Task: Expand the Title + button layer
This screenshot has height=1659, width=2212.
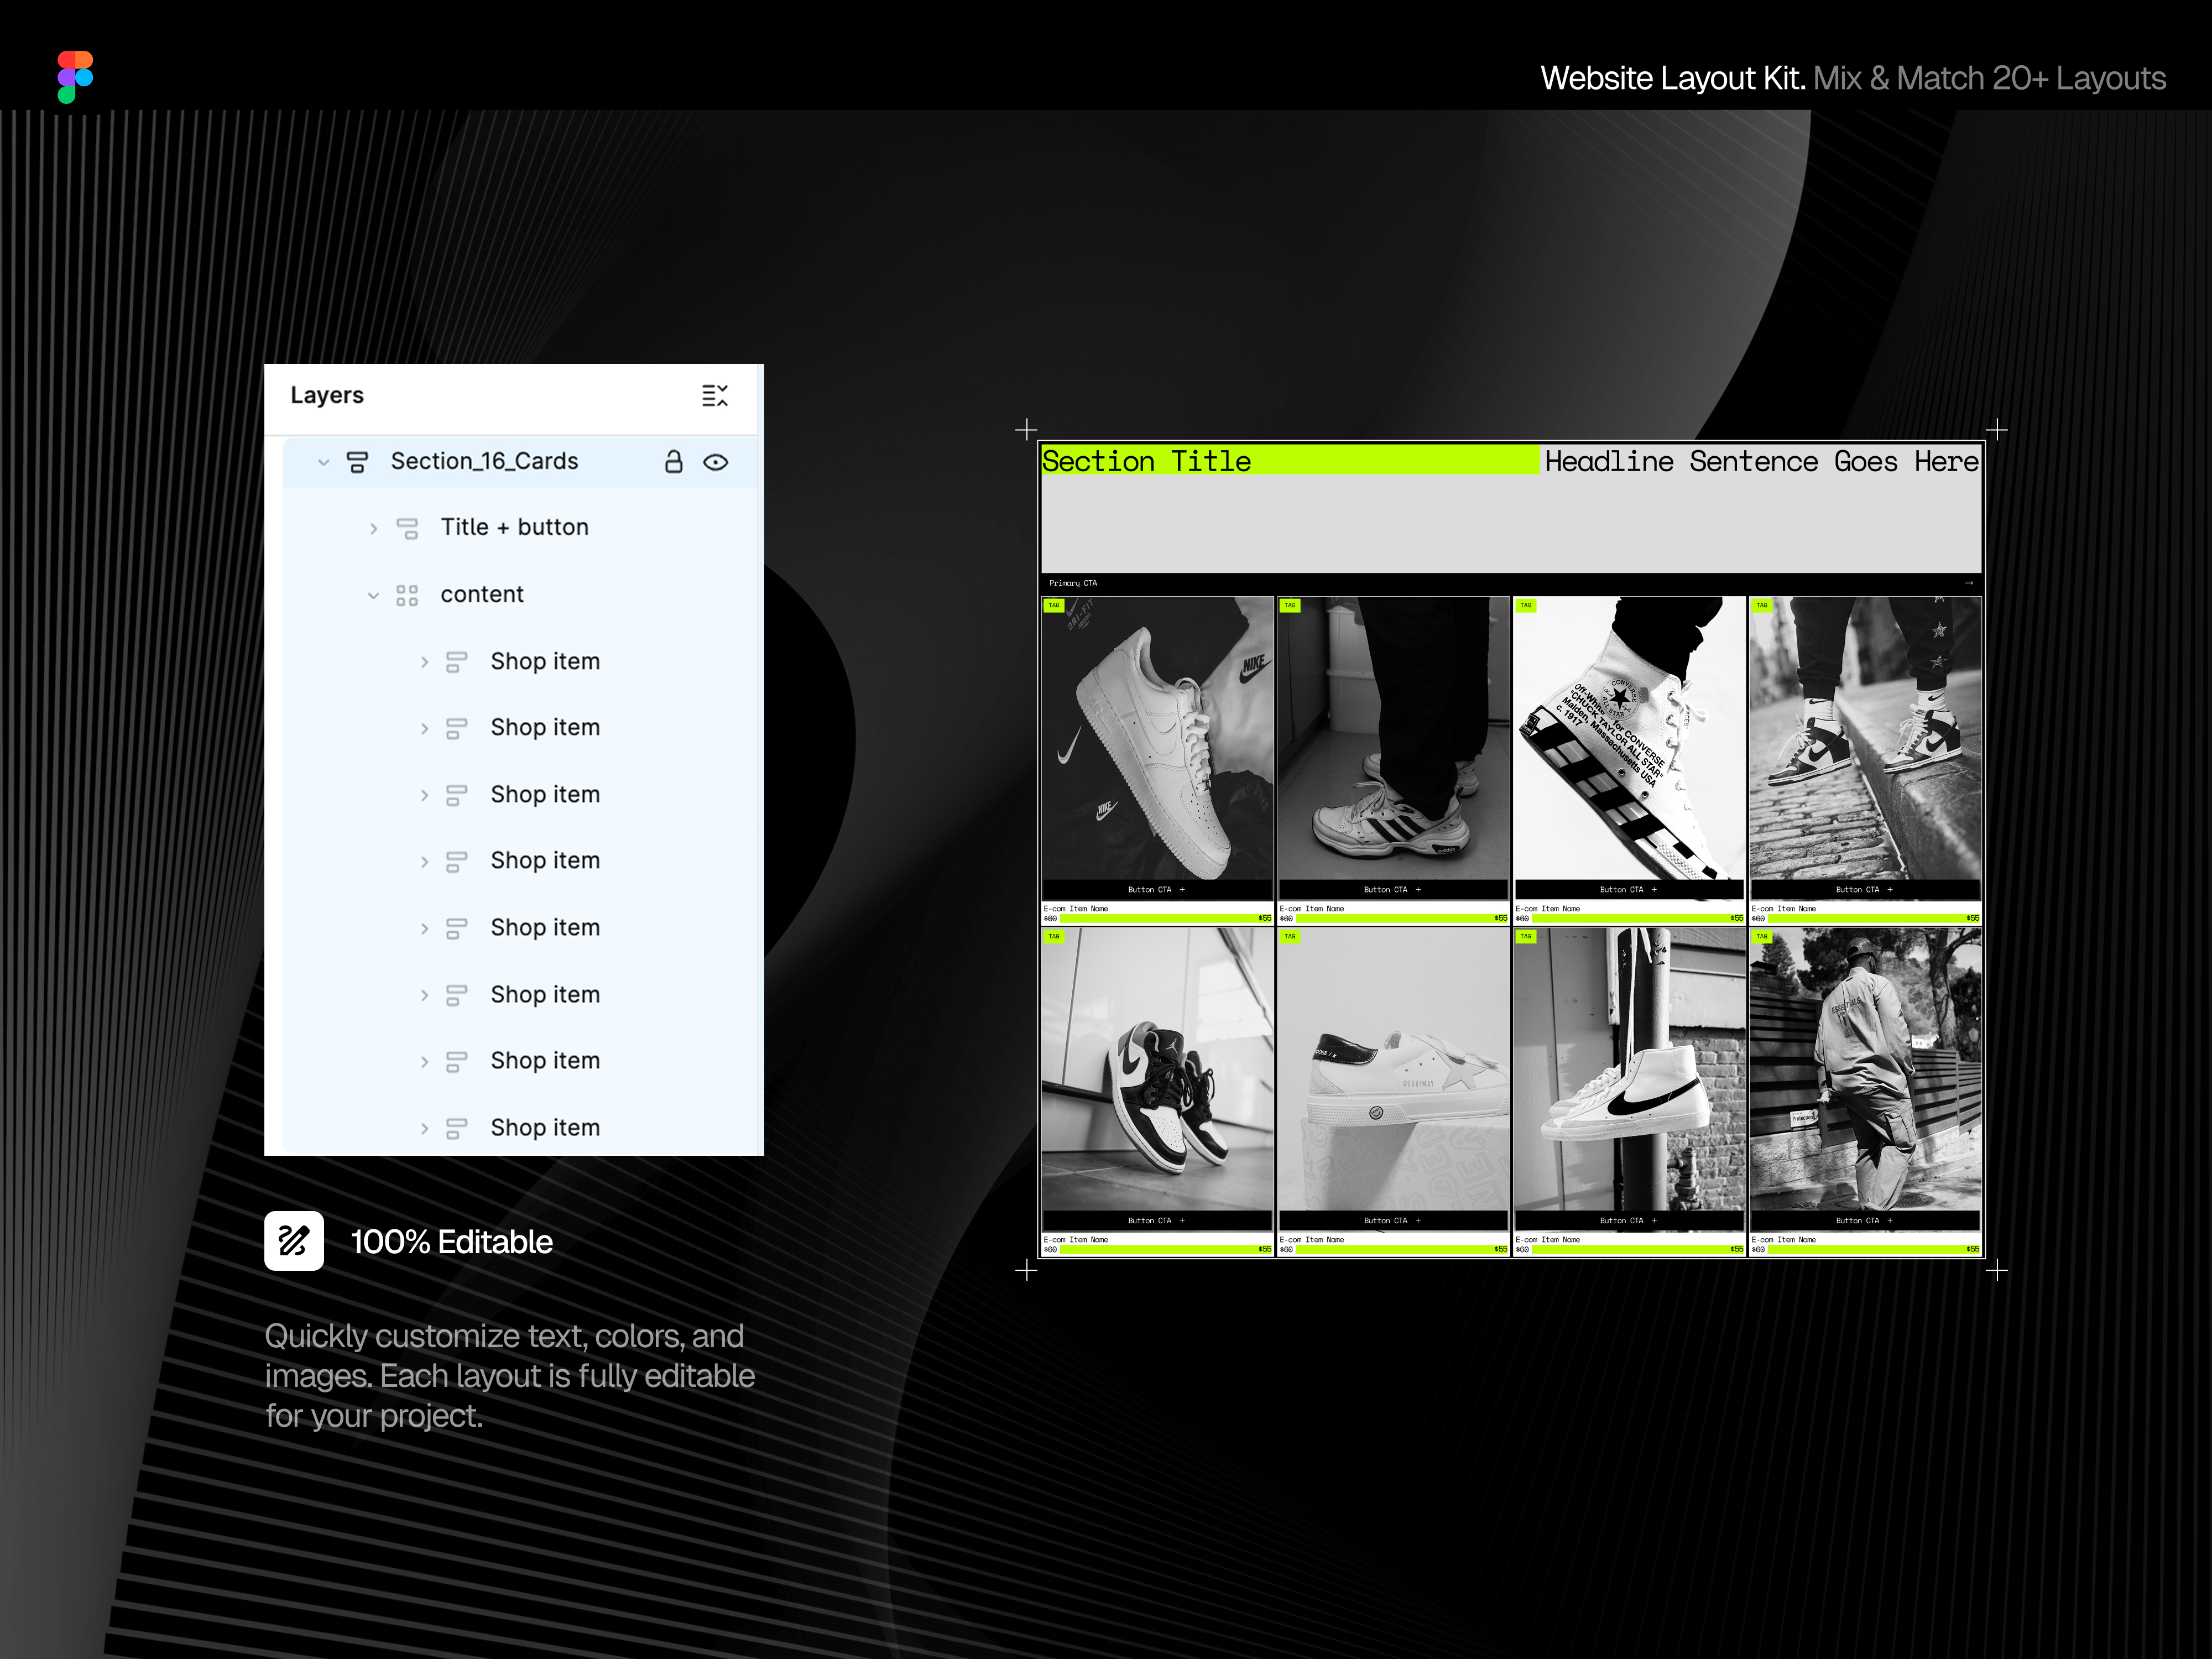Action: (374, 528)
